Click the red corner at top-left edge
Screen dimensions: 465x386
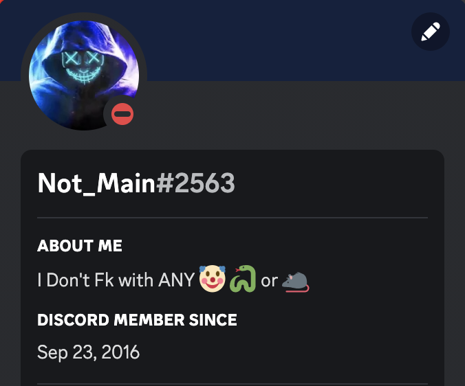click(1, 1)
